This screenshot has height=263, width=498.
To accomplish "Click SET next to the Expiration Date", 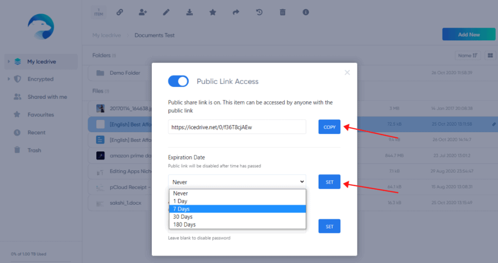I will [329, 182].
